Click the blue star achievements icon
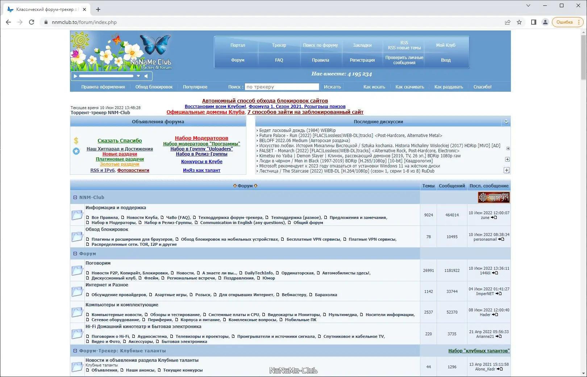The width and height of the screenshot is (587, 377). click(76, 151)
